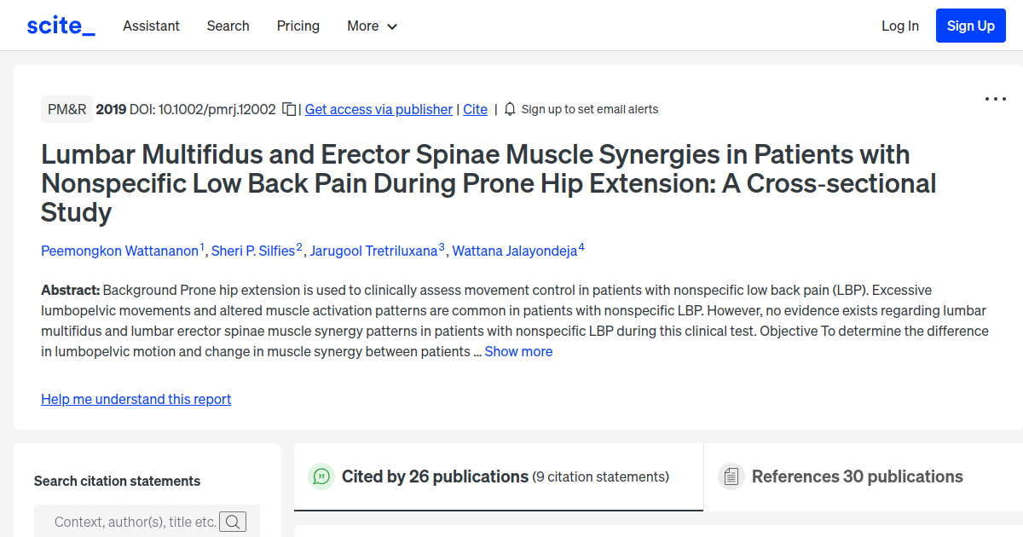Click Help me understand this report
The height and width of the screenshot is (537, 1023).
tap(136, 399)
